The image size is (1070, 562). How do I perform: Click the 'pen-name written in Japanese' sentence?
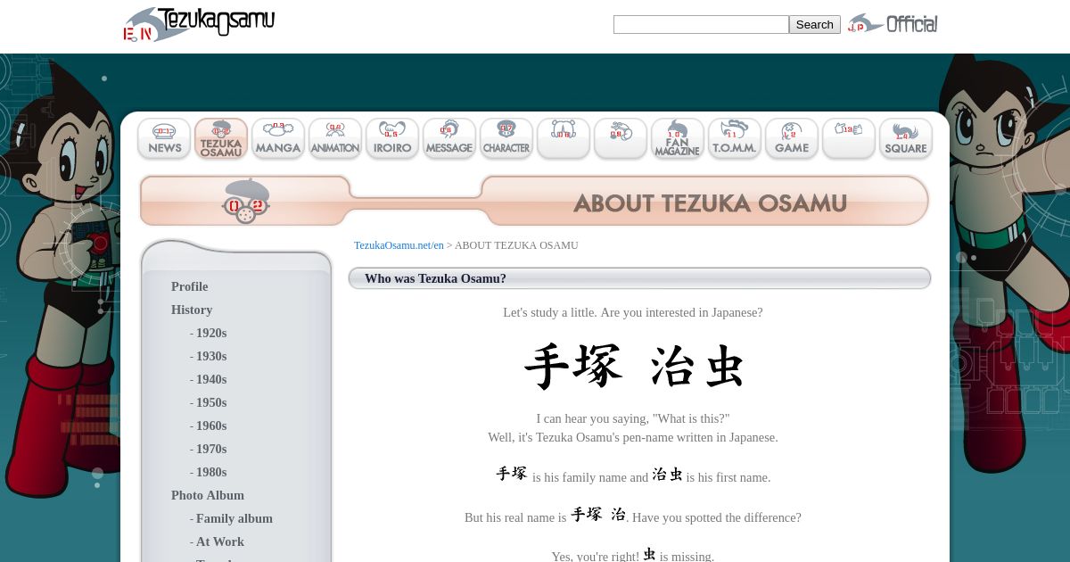(633, 437)
